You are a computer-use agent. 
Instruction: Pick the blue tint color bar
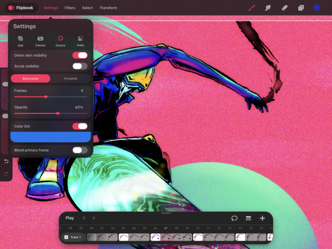pyautogui.click(x=51, y=137)
